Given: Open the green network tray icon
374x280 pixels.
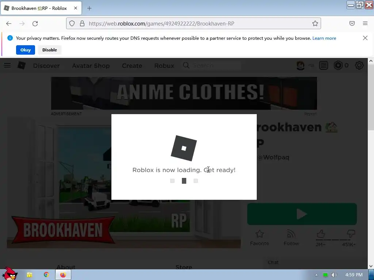Looking at the screenshot, I should click(x=325, y=275).
